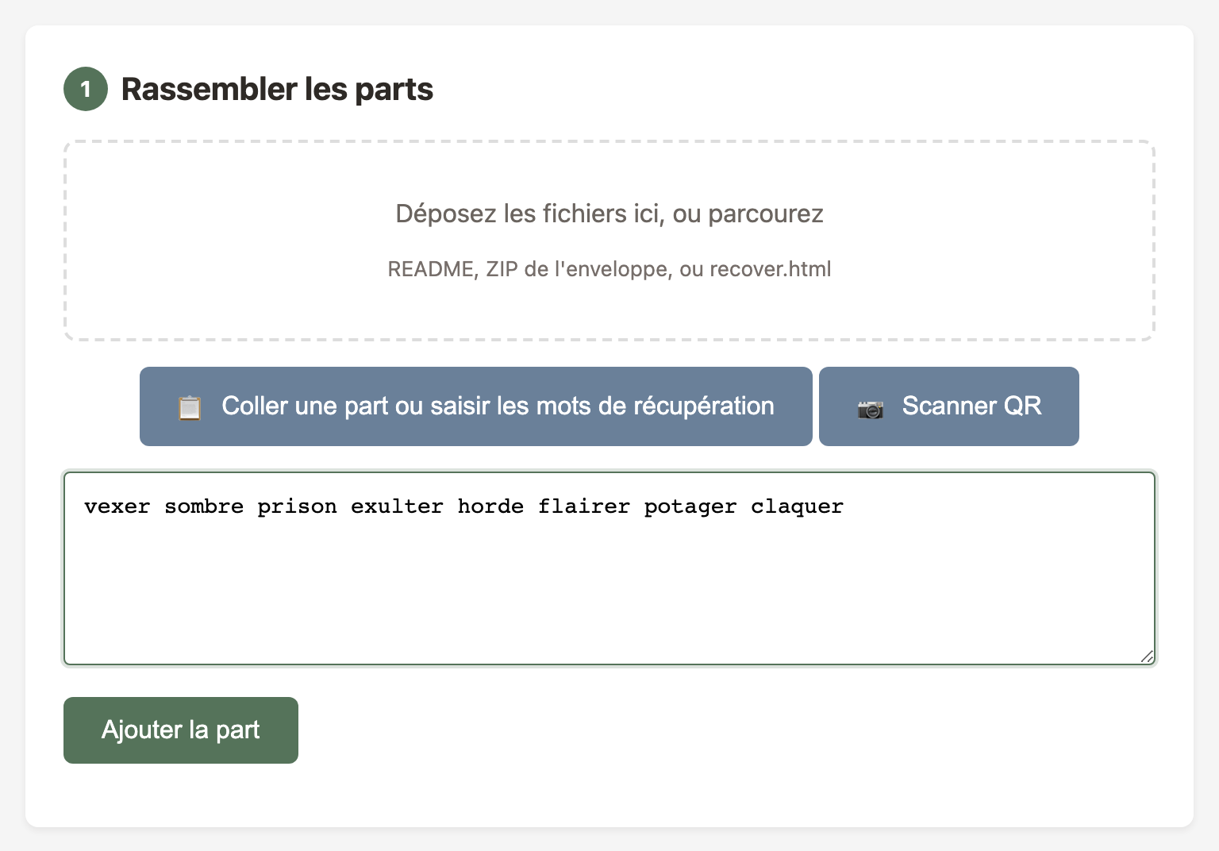Select the word vexer in the text area
This screenshot has height=851, width=1219.
117,506
